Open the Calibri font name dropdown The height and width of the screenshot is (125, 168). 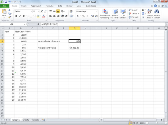tap(31, 11)
